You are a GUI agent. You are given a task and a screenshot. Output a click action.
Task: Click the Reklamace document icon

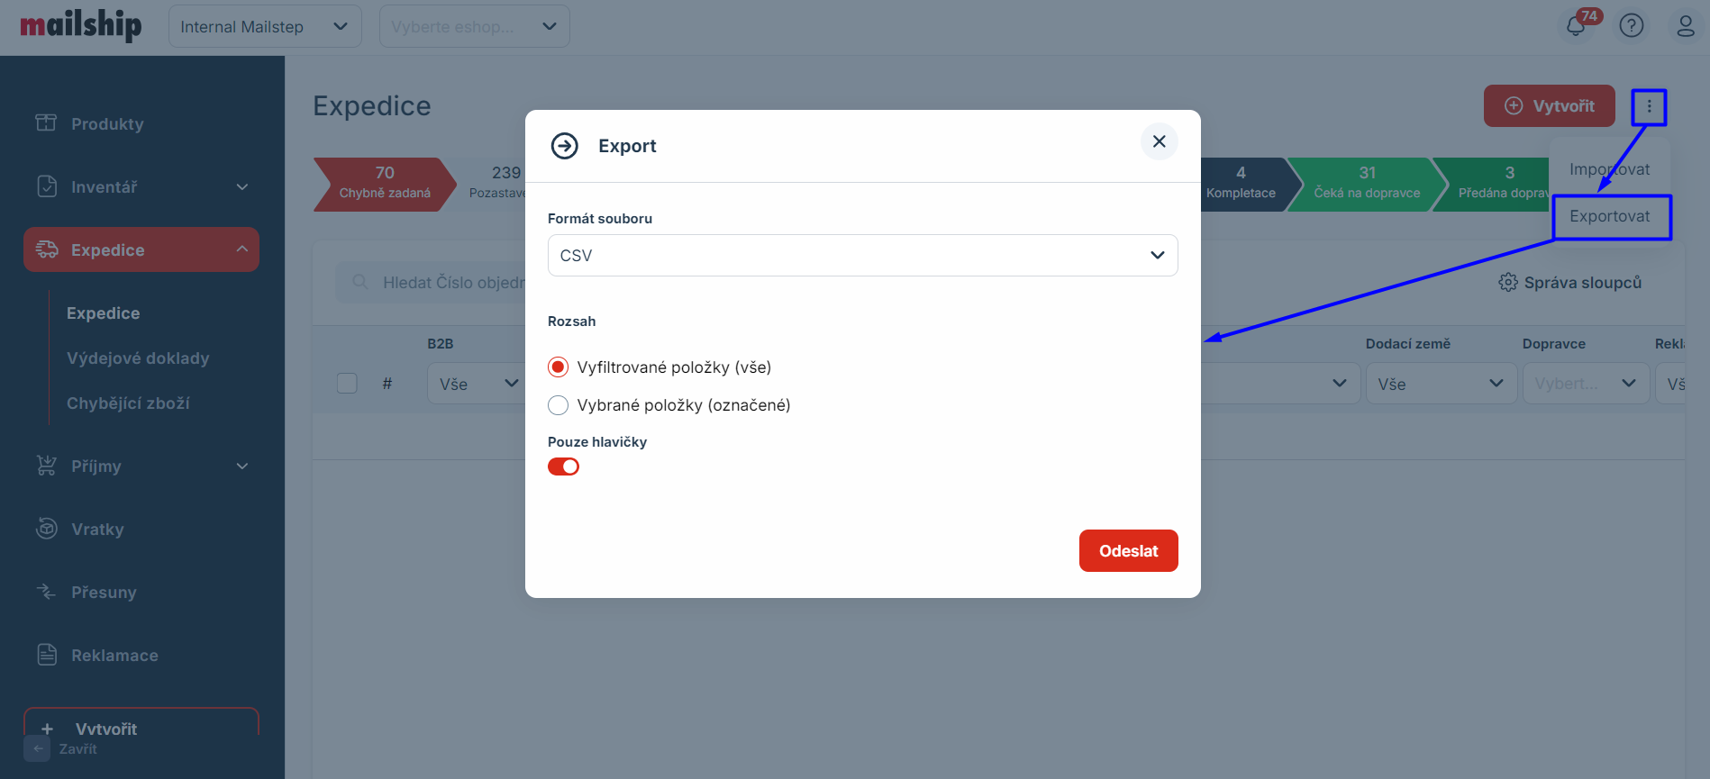(46, 655)
